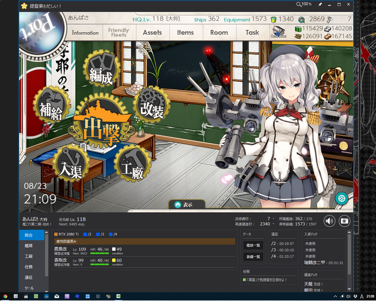
Task: Open the Assets tab
Action: (x=153, y=33)
